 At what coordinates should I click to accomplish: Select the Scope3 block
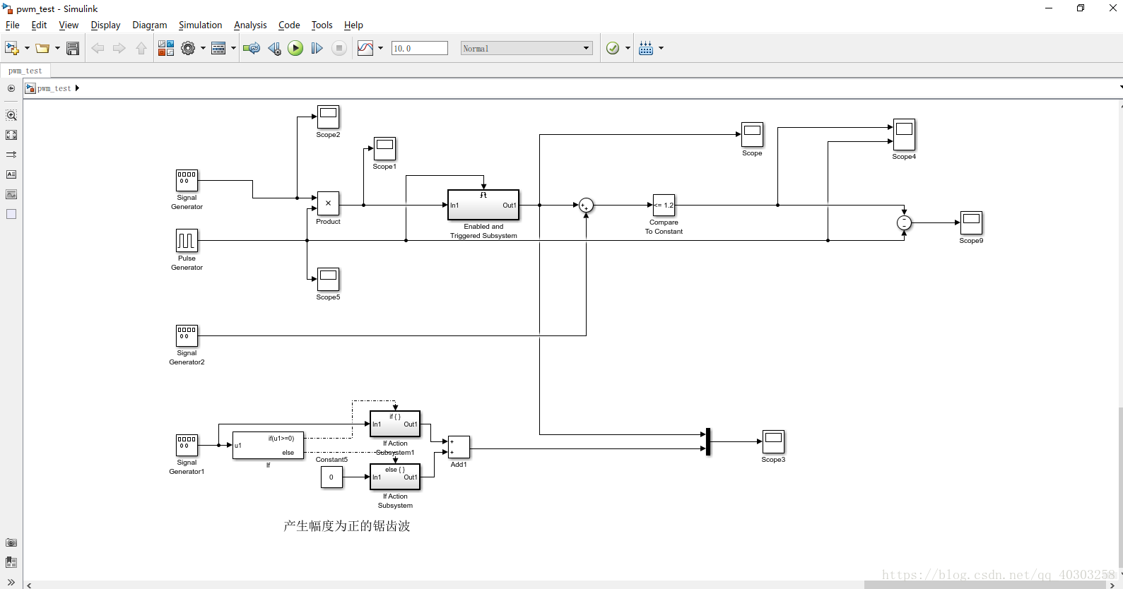pyautogui.click(x=773, y=442)
